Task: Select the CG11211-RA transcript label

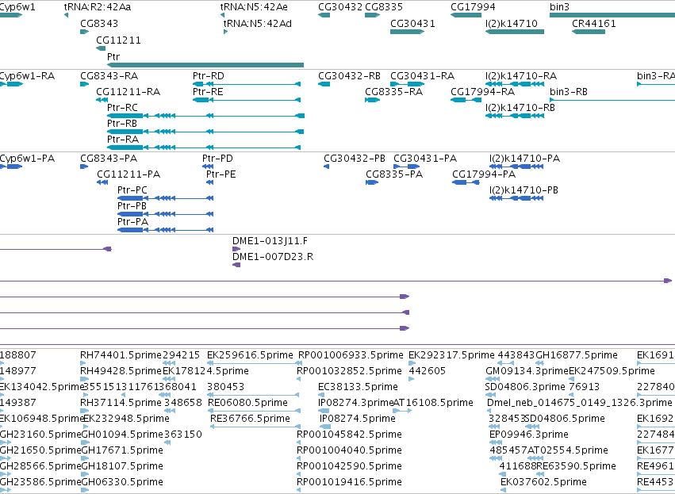Action: tap(128, 92)
